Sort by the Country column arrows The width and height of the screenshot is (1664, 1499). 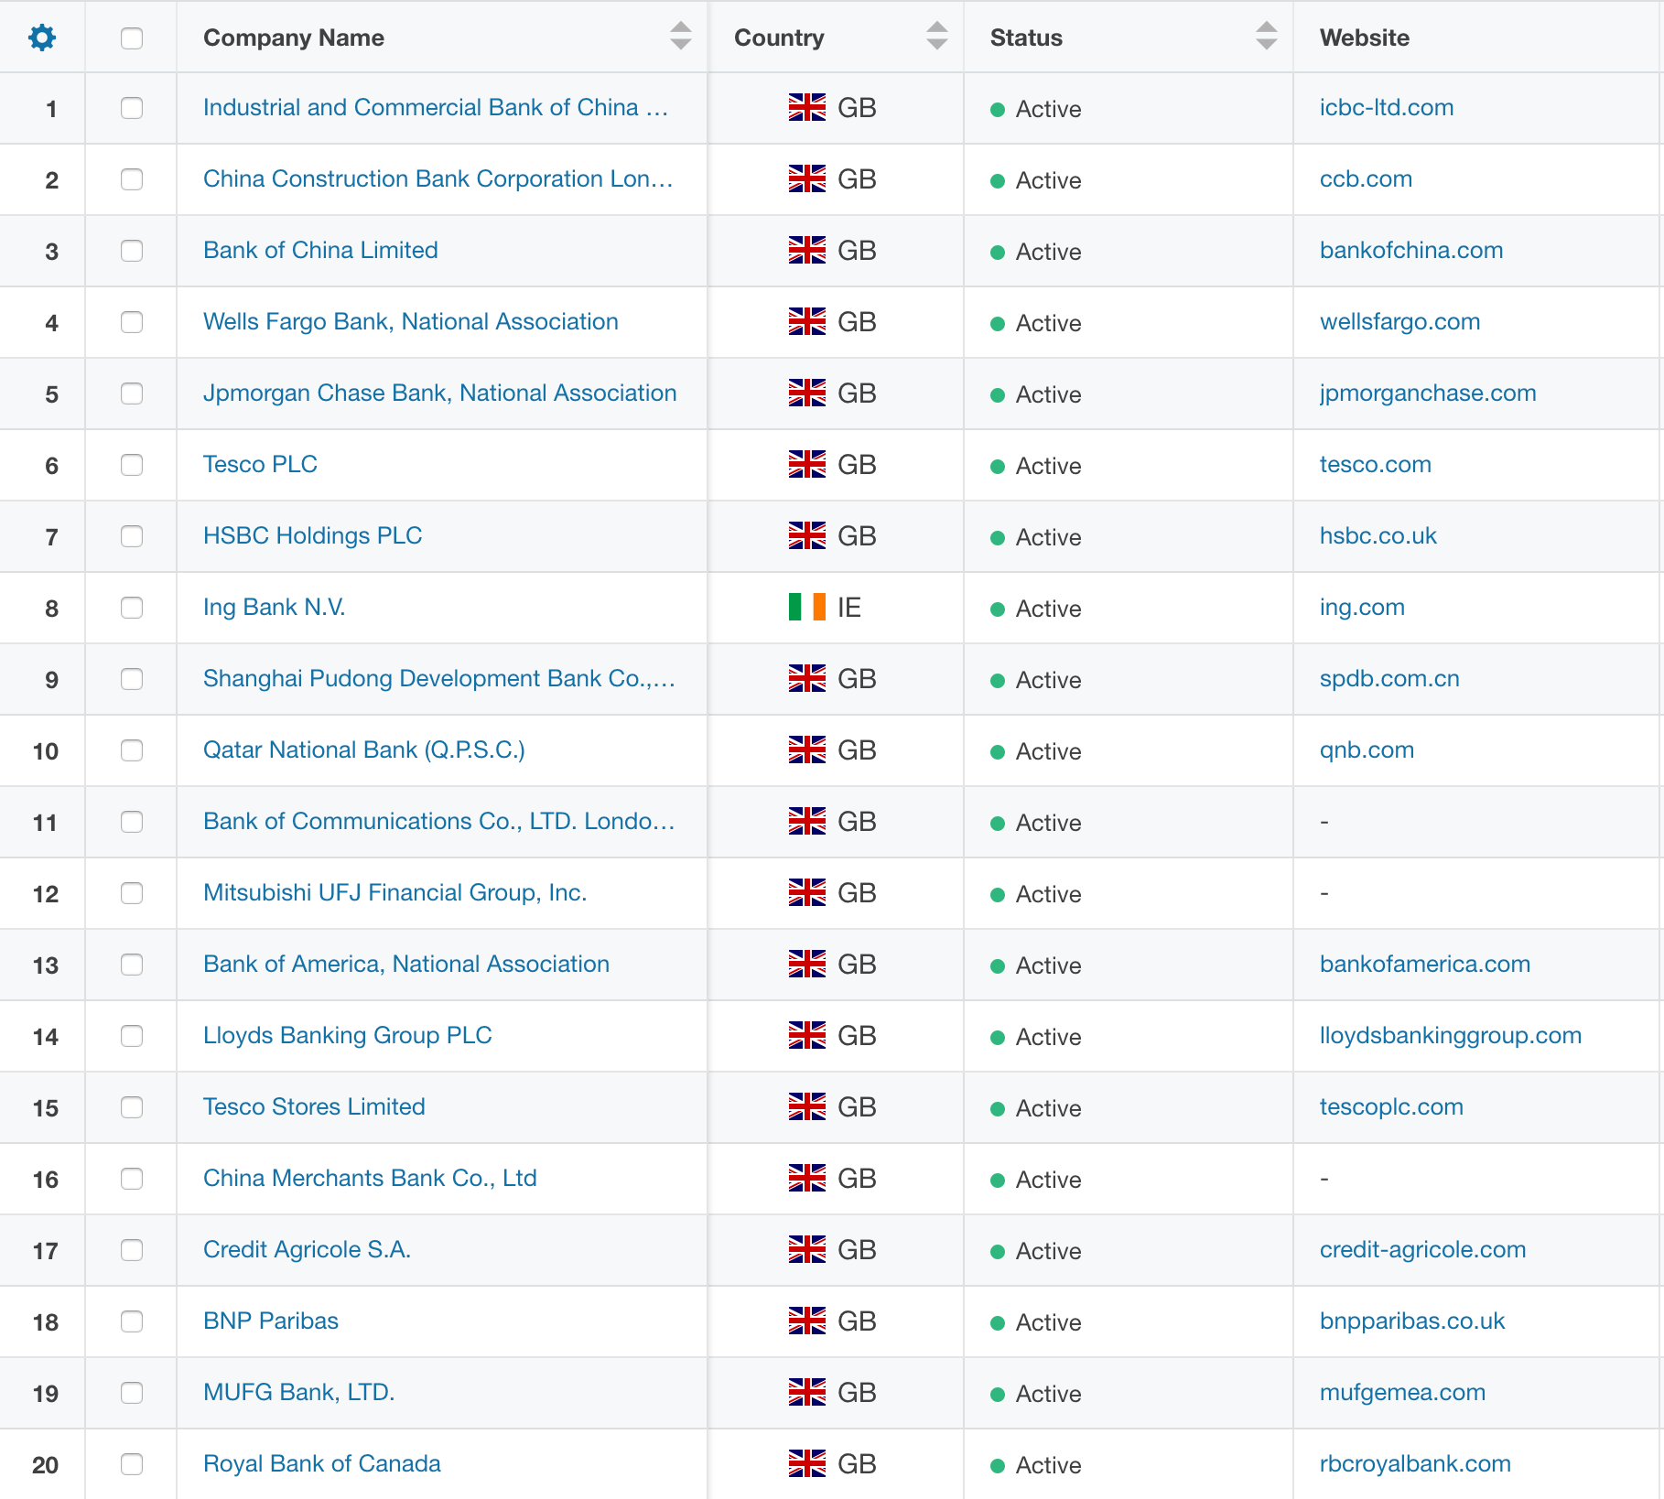(x=936, y=37)
